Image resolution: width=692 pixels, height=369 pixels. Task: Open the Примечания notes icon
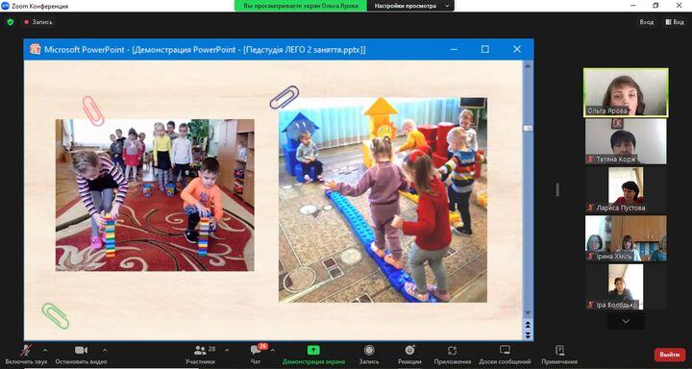(559, 350)
